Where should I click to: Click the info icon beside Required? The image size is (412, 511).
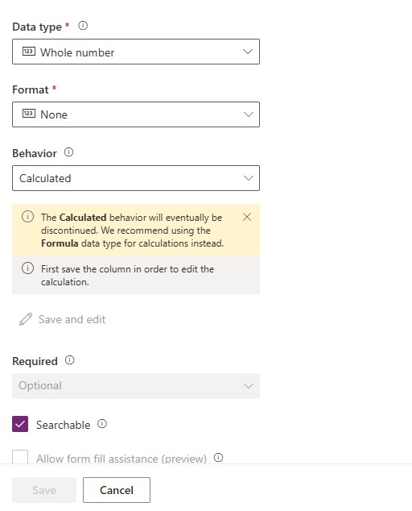pyautogui.click(x=70, y=360)
